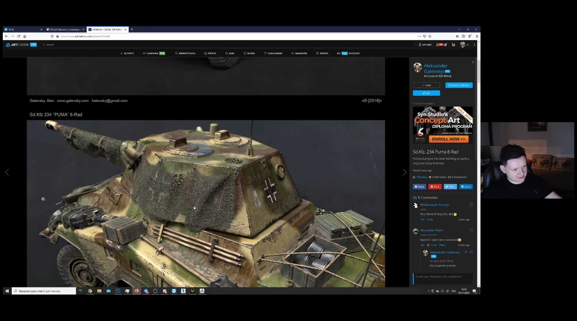The image size is (577, 321).
Task: Open the Windows Start menu
Action: click(x=7, y=291)
